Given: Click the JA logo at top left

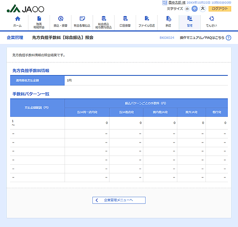Looking at the screenshot, I should point(26,8).
